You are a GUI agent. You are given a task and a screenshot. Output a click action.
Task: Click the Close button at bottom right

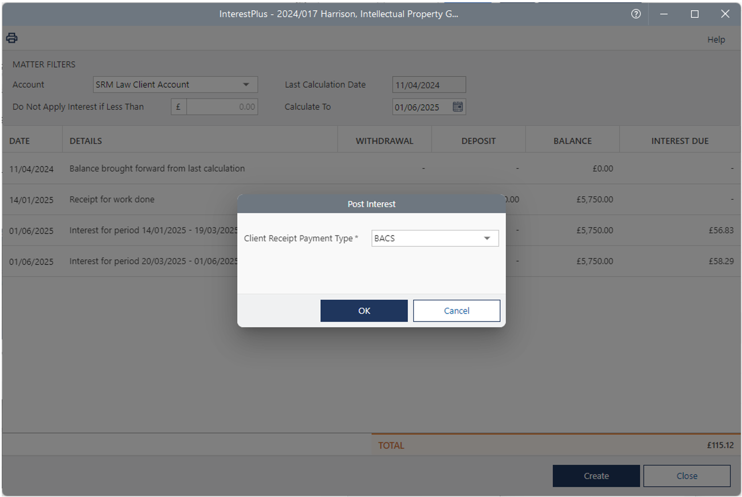point(686,476)
